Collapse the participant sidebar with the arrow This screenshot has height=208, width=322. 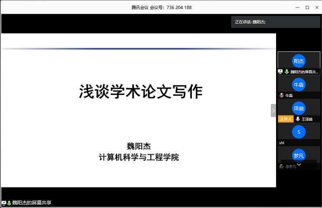pos(273,110)
